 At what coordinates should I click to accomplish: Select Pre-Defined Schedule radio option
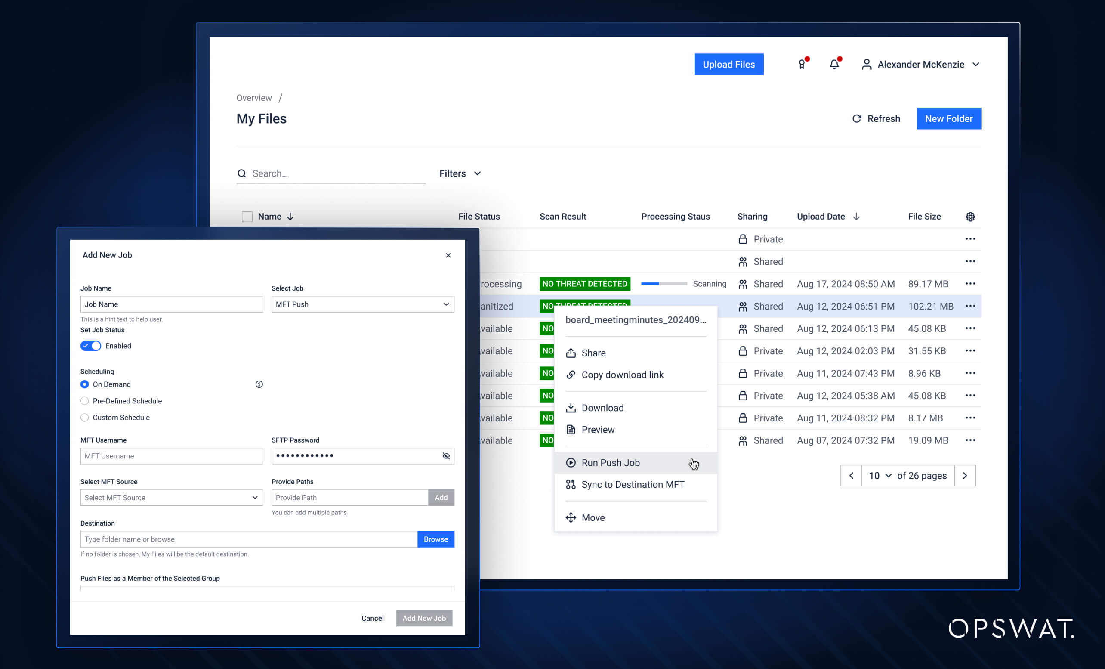pyautogui.click(x=85, y=401)
